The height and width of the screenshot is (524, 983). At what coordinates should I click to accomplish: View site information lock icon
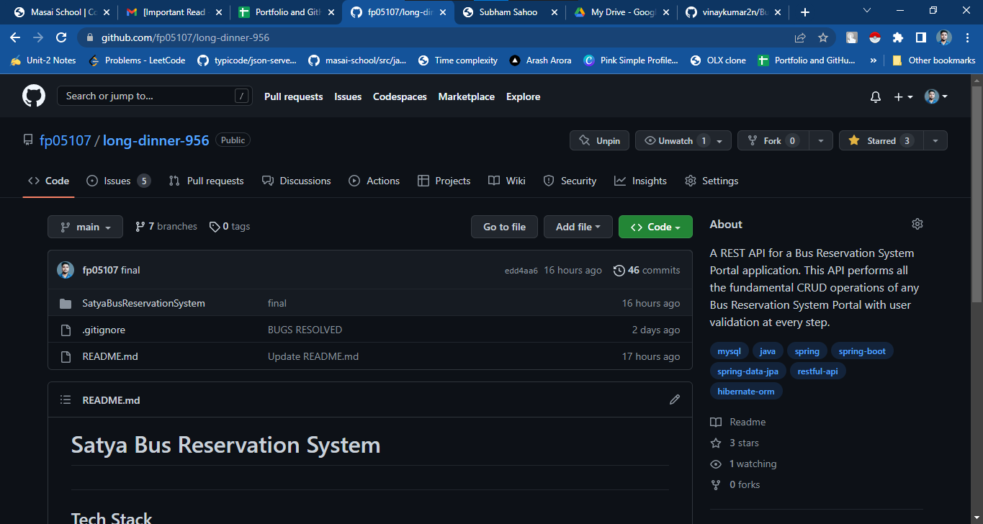90,37
